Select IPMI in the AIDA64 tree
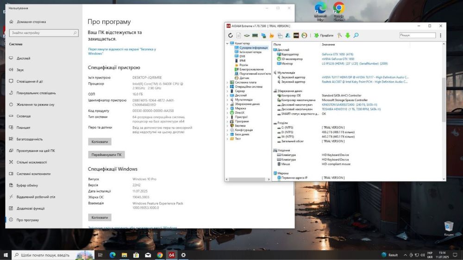 pos(243,60)
